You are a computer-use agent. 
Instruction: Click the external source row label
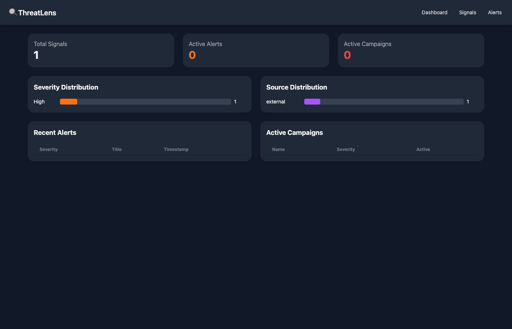click(x=276, y=102)
